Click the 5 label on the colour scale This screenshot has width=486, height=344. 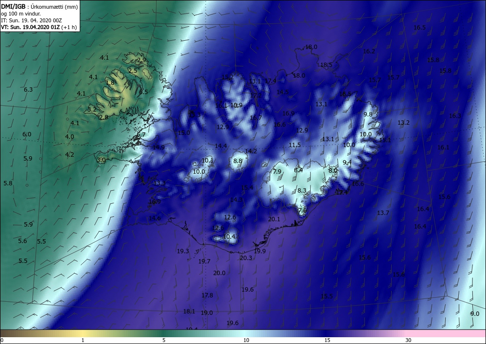coord(164,340)
